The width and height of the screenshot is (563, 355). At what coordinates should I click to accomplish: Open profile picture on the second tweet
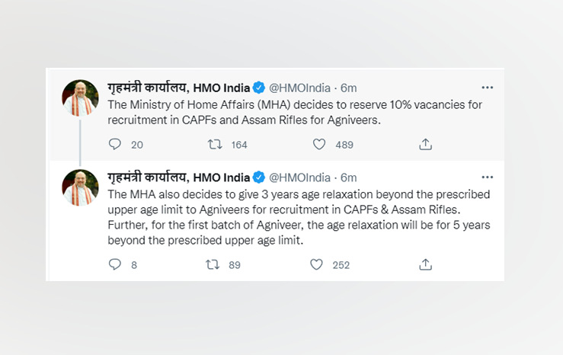[80, 187]
